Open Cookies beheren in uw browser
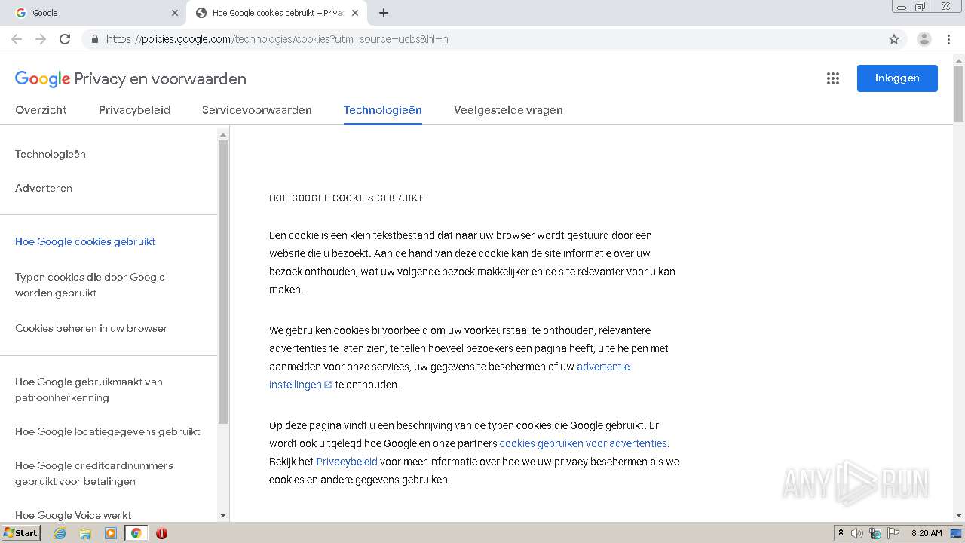Image resolution: width=965 pixels, height=543 pixels. click(91, 328)
